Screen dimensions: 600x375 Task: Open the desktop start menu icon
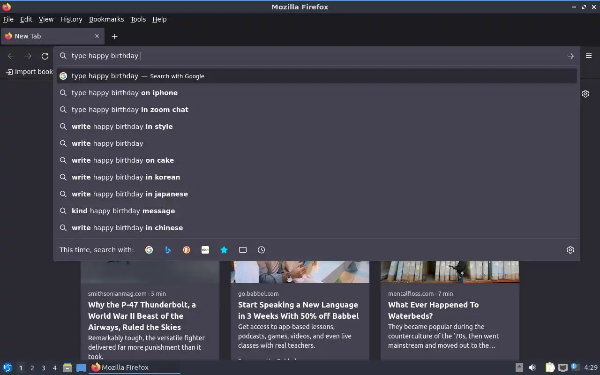(7, 367)
